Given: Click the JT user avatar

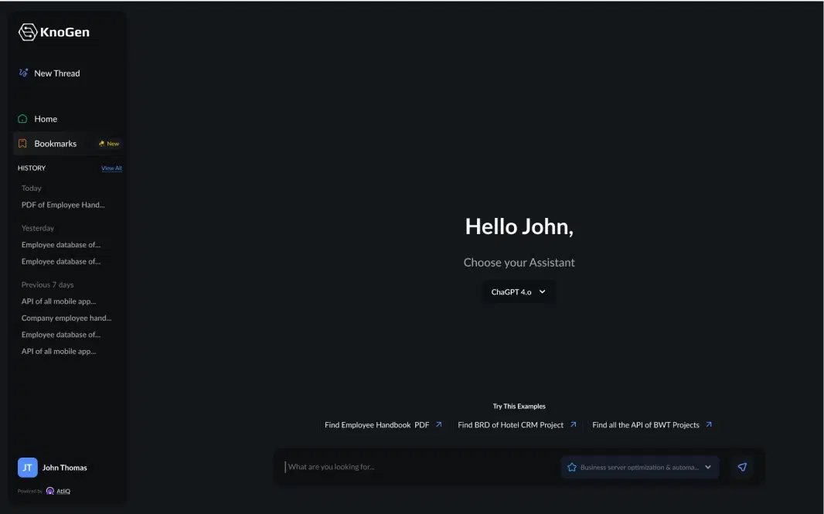Looking at the screenshot, I should [x=27, y=468].
